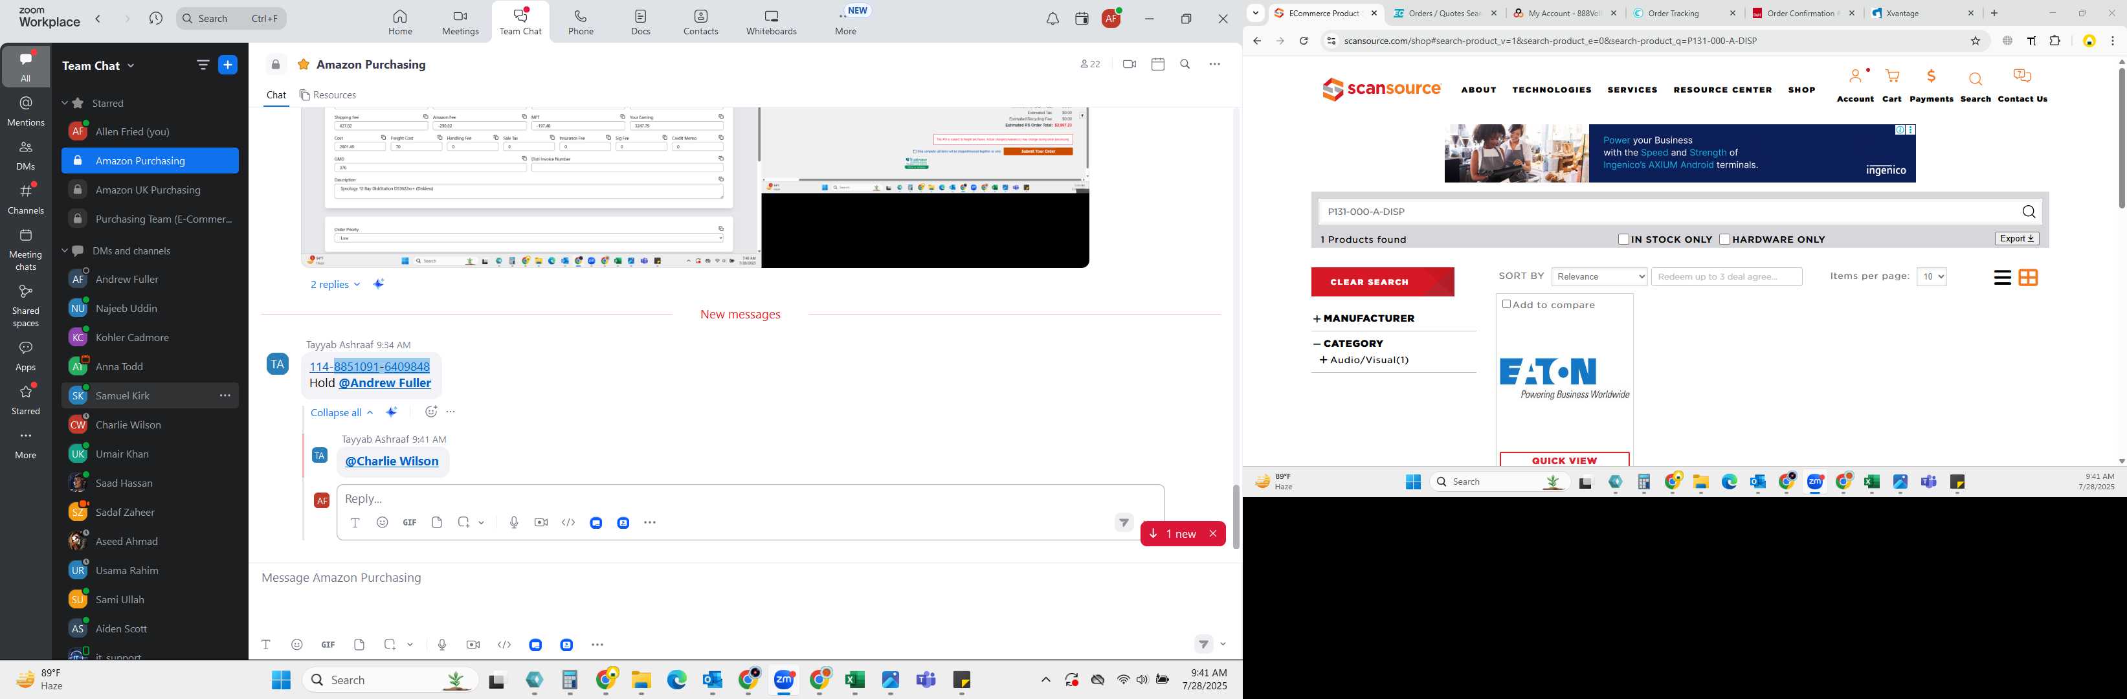View 22 members of the channel
The image size is (2127, 699).
point(1090,64)
